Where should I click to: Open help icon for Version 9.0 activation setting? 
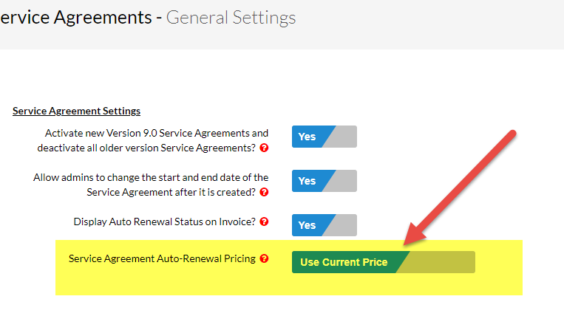click(264, 148)
